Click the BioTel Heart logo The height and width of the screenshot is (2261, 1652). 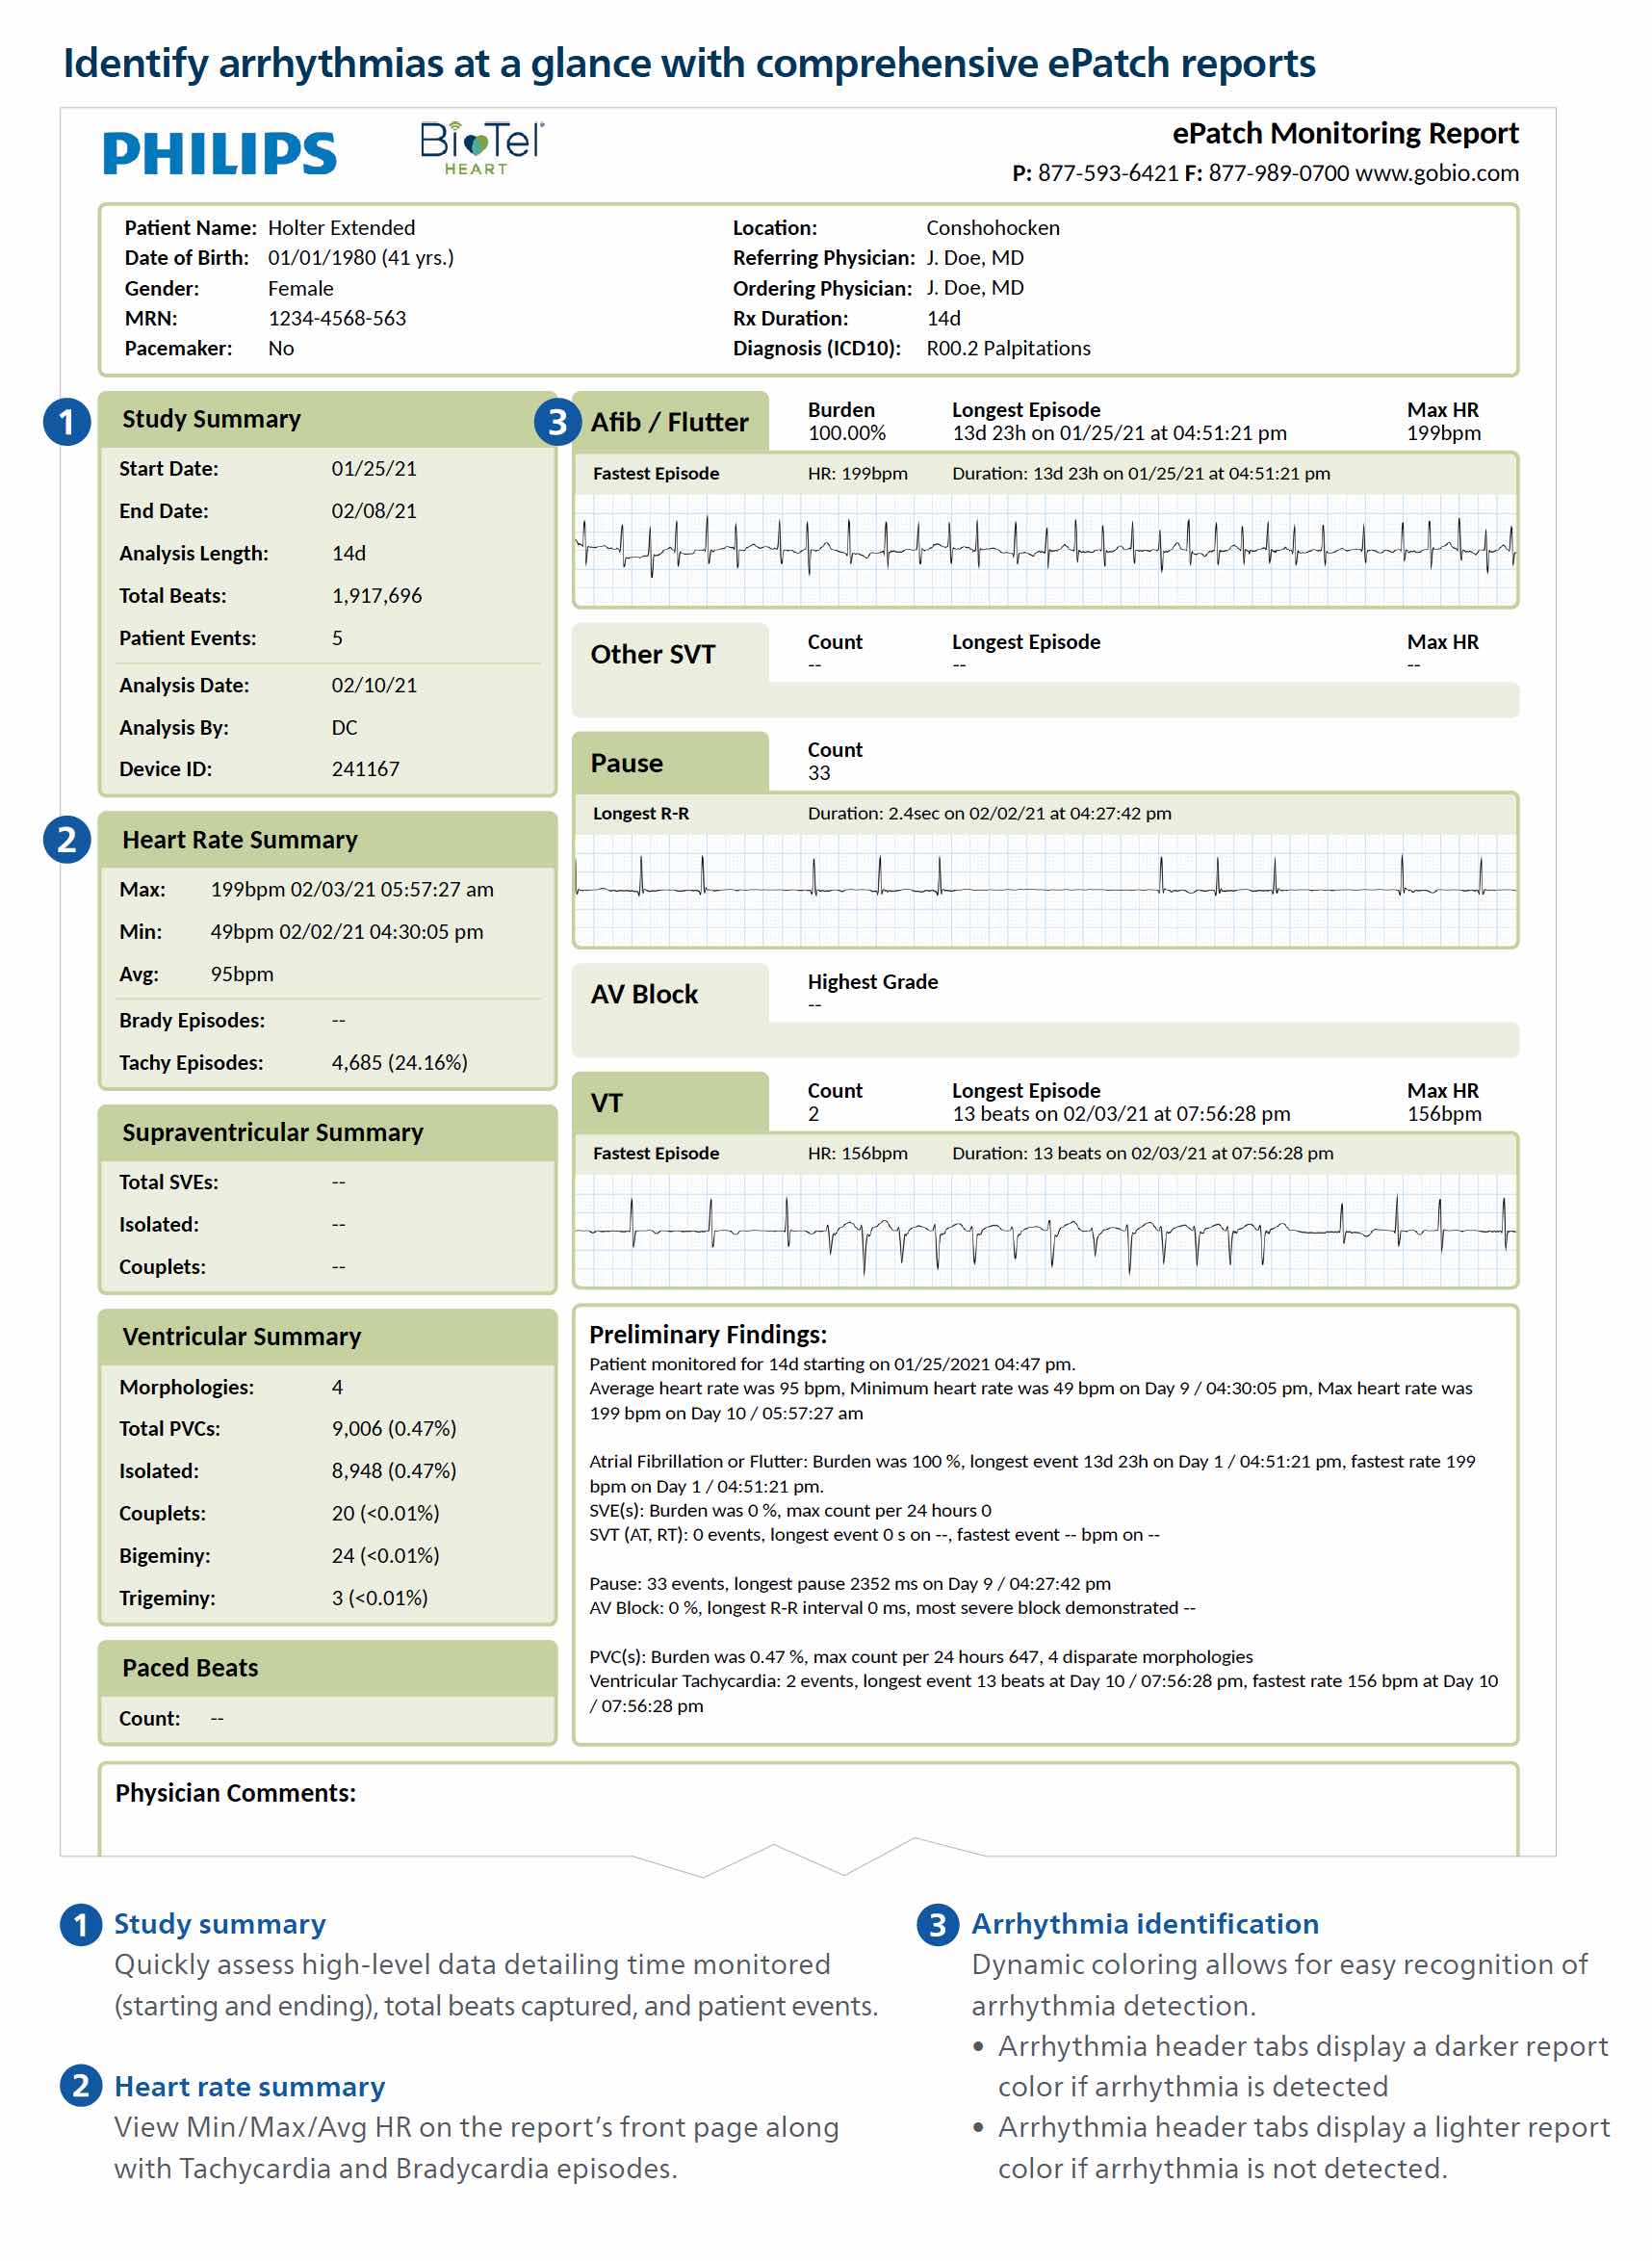click(481, 147)
